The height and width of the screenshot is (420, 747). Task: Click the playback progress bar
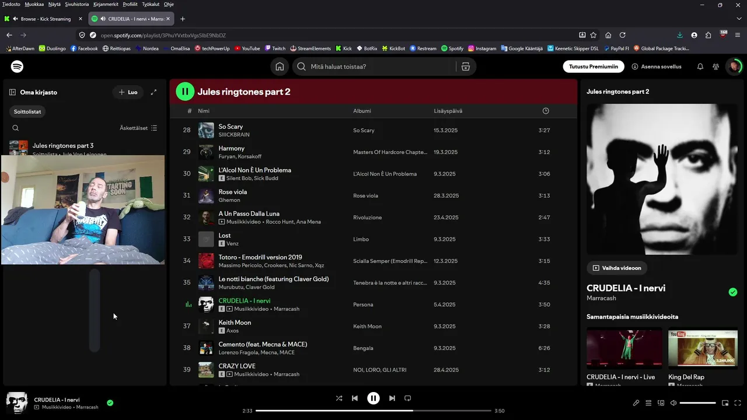pyautogui.click(x=373, y=411)
